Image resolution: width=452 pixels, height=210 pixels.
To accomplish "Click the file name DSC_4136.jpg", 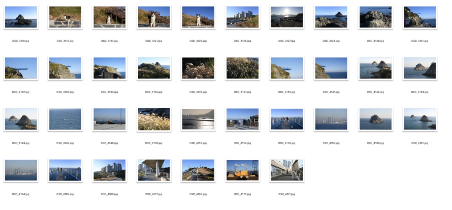I will pyautogui.click(x=198, y=92).
